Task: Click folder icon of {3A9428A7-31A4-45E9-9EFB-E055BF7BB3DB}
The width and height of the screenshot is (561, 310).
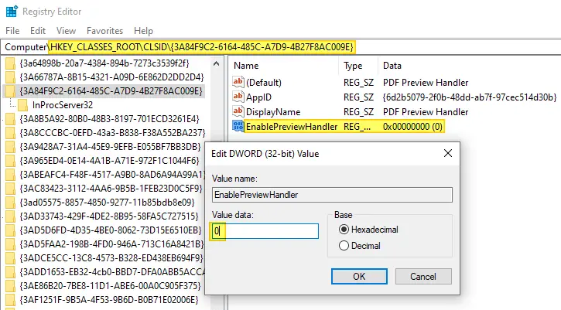Action: pyautogui.click(x=10, y=147)
